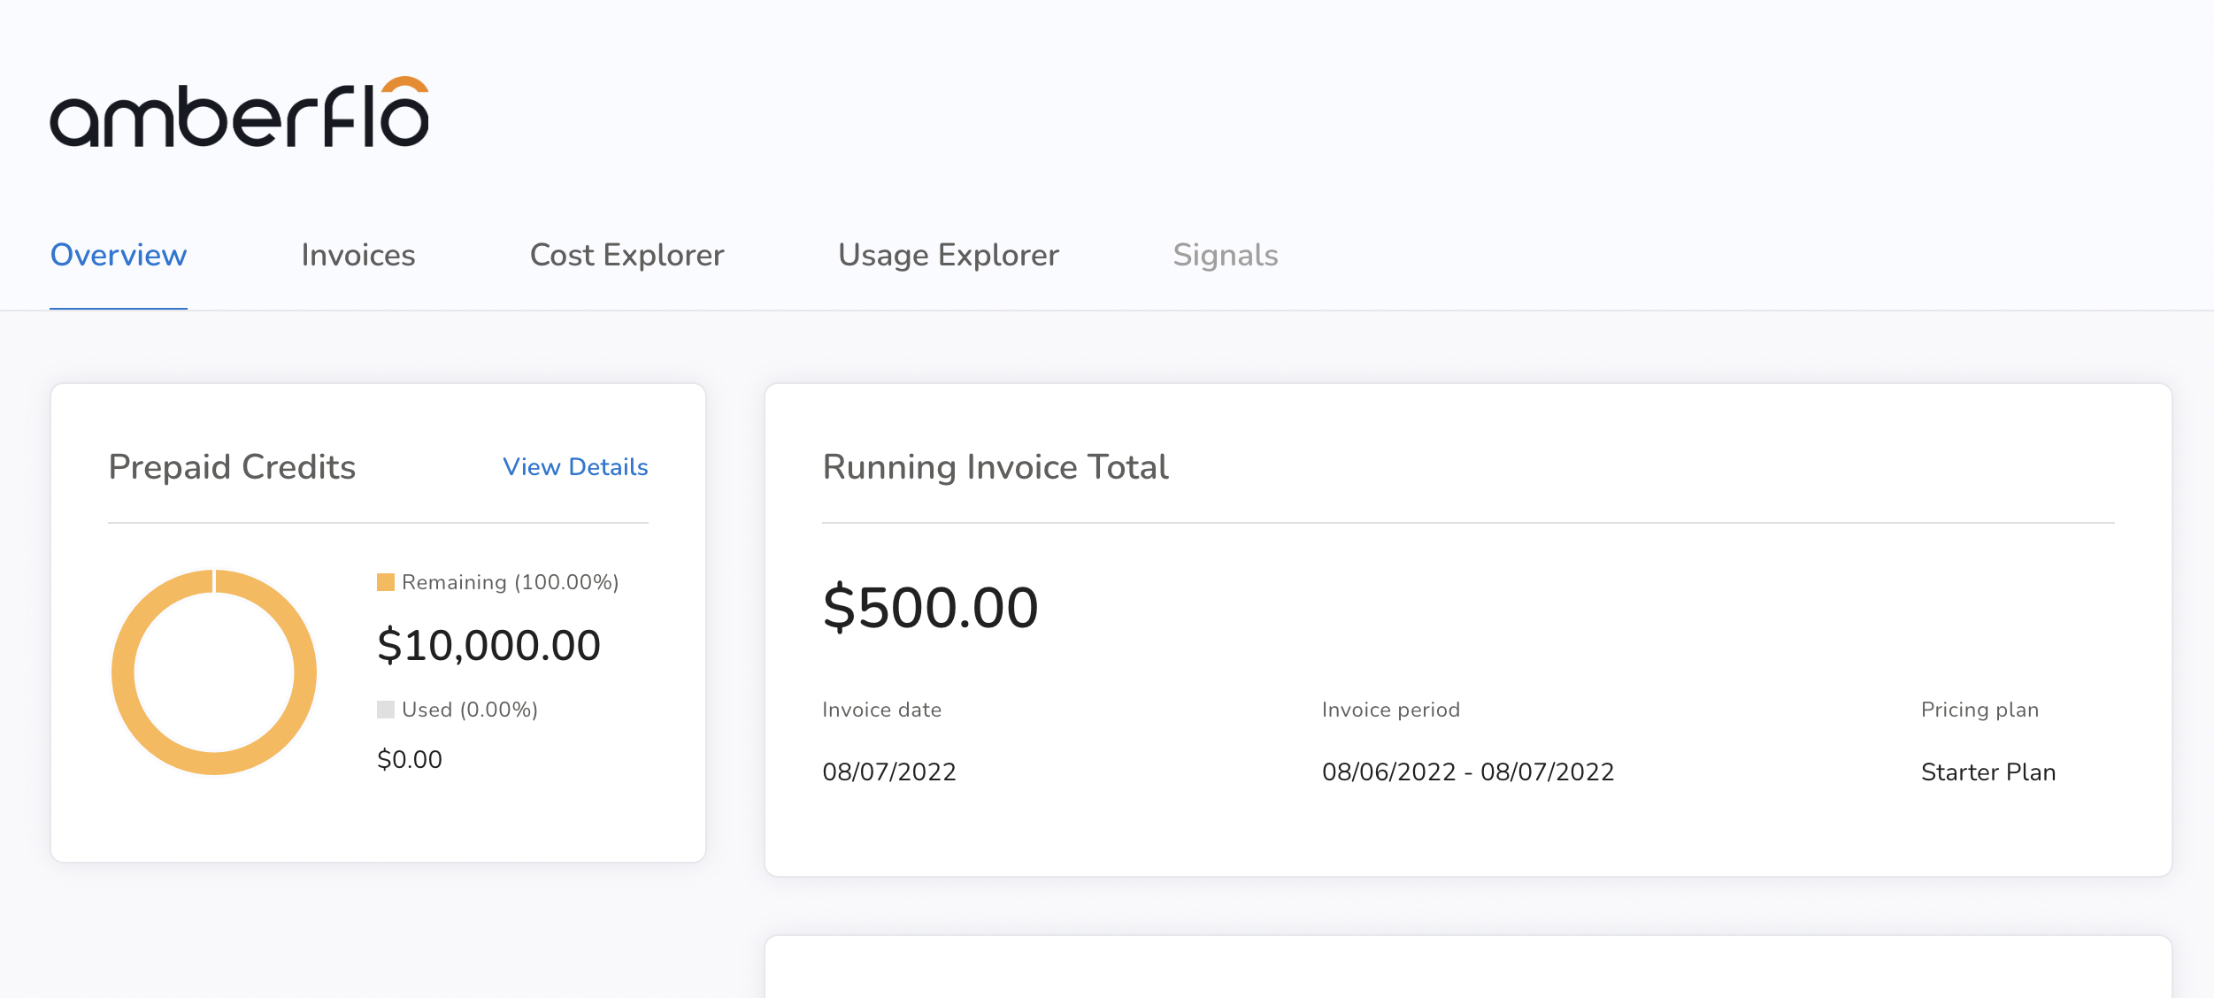
Task: Click the $10,000.00 remaining credit amount
Action: click(x=488, y=646)
